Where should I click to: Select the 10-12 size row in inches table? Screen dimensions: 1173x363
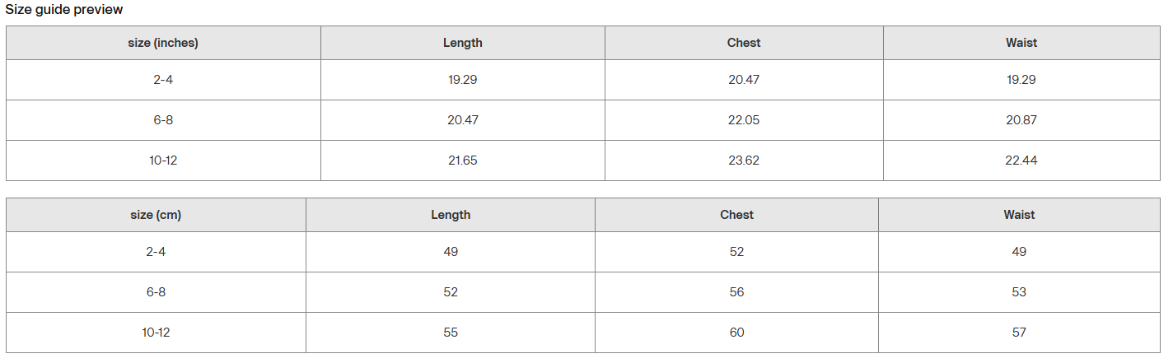pyautogui.click(x=163, y=161)
